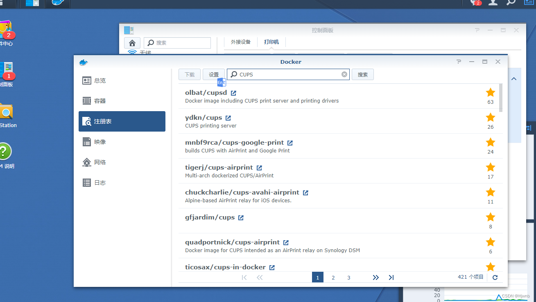Screen dimensions: 536x302
Task: Refresh the registry results list
Action: [x=495, y=277]
